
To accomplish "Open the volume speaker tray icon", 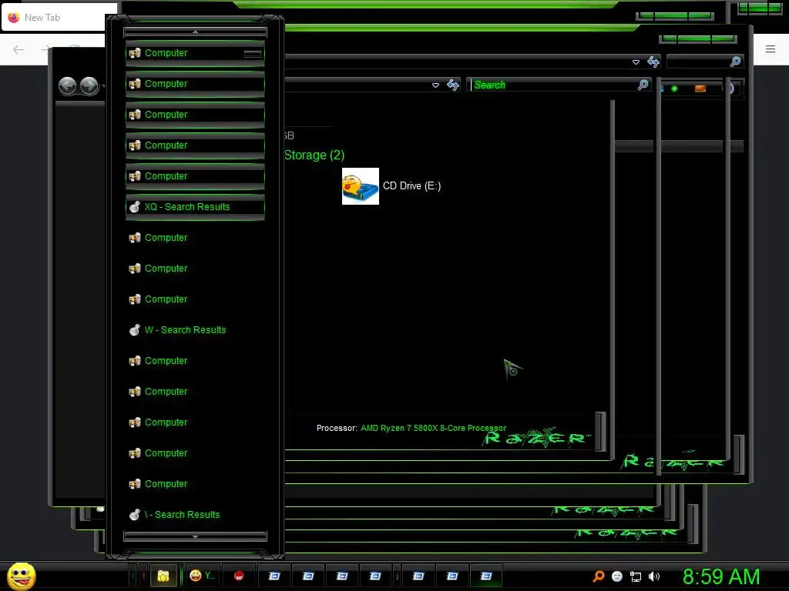I will (654, 576).
